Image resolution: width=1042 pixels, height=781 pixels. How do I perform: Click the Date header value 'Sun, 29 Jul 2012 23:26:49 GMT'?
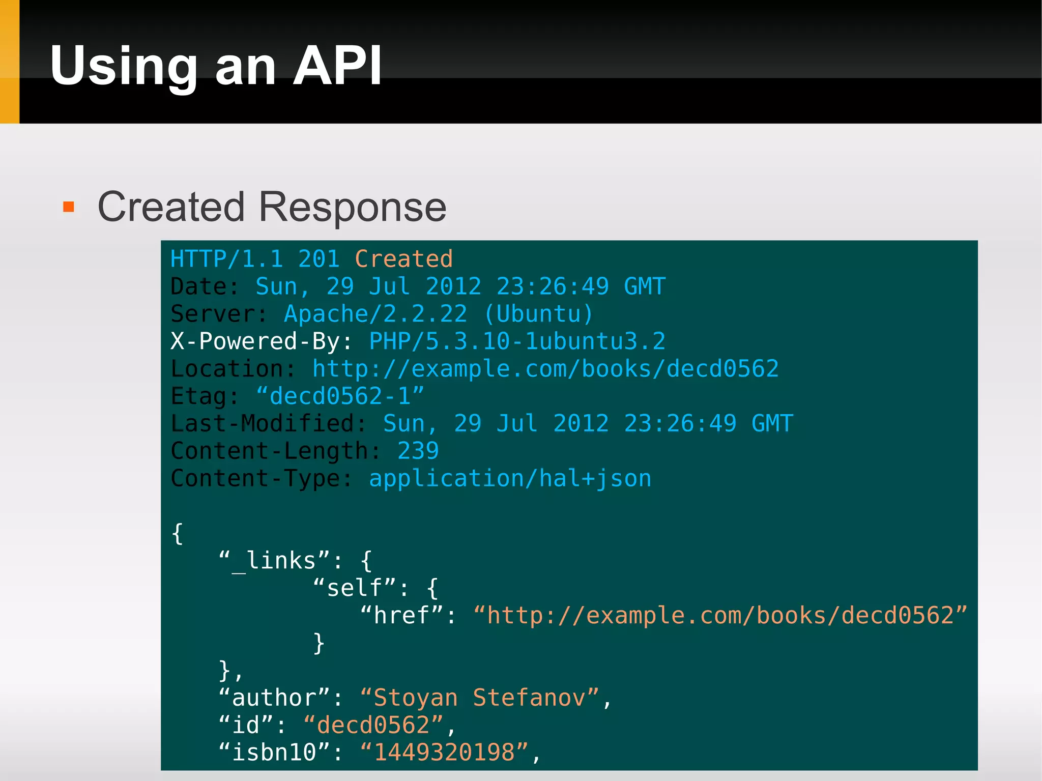tap(460, 286)
